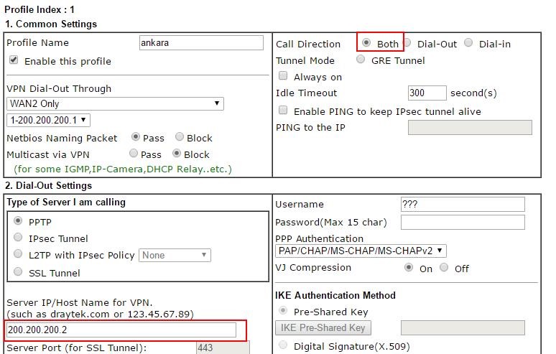The height and width of the screenshot is (354, 556).
Task: Select IPsec Tunnel server type
Action: [18, 238]
